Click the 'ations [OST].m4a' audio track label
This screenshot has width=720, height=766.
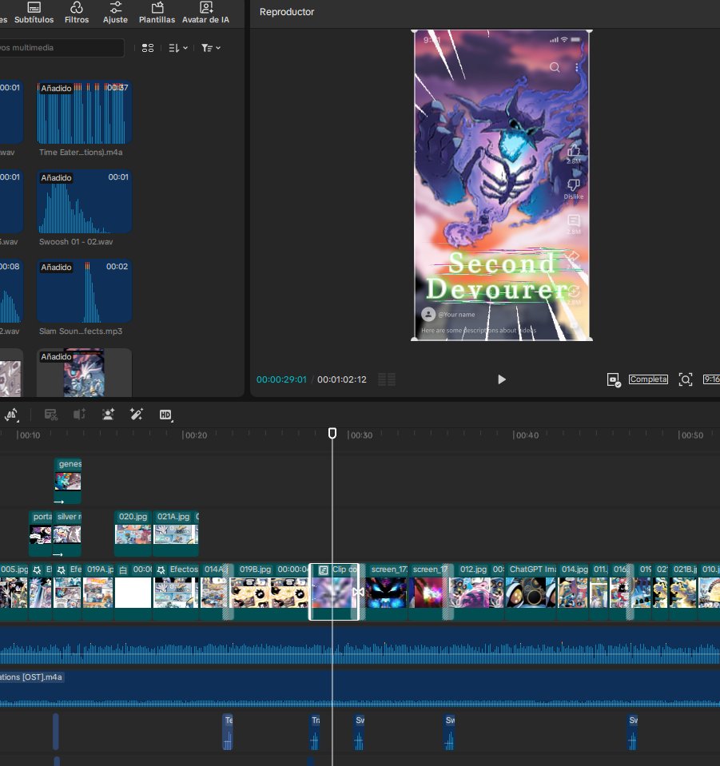31,677
